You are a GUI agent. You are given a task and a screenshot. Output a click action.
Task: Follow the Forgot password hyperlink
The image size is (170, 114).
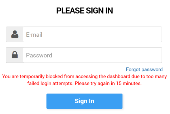[144, 69]
